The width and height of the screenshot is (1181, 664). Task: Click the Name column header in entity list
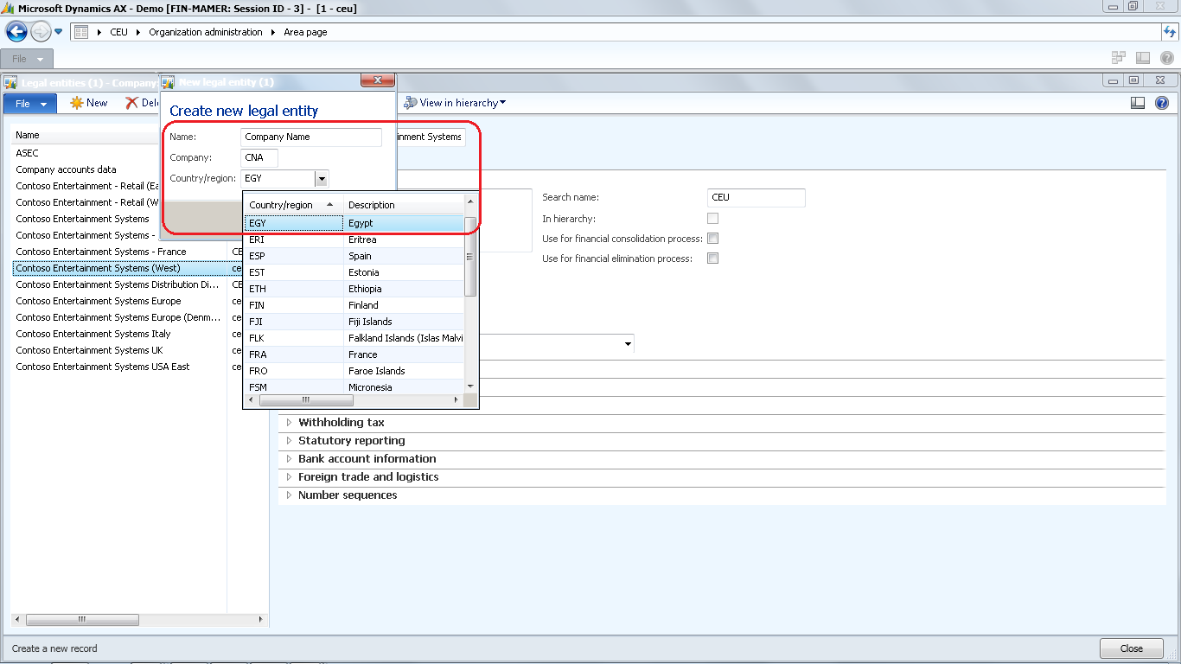(85, 135)
